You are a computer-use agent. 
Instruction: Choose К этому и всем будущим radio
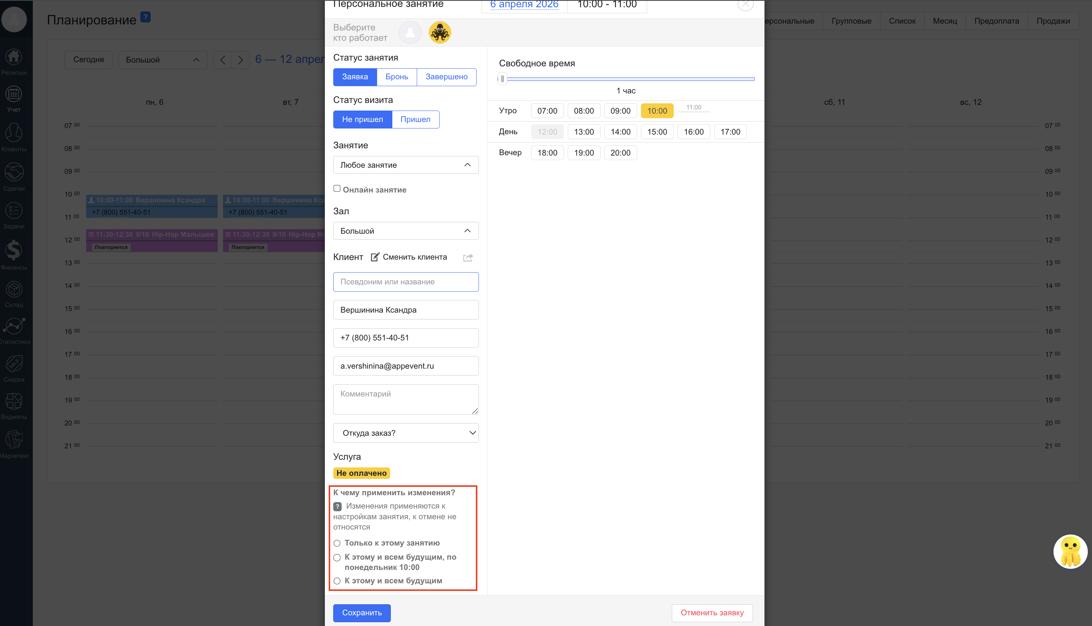[x=337, y=581]
